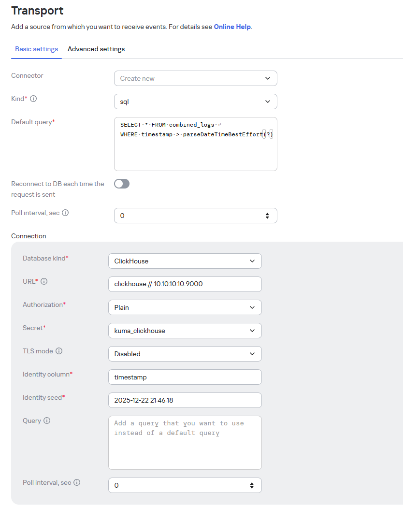Expand the Authorization dropdown set to Plain

coord(185,307)
